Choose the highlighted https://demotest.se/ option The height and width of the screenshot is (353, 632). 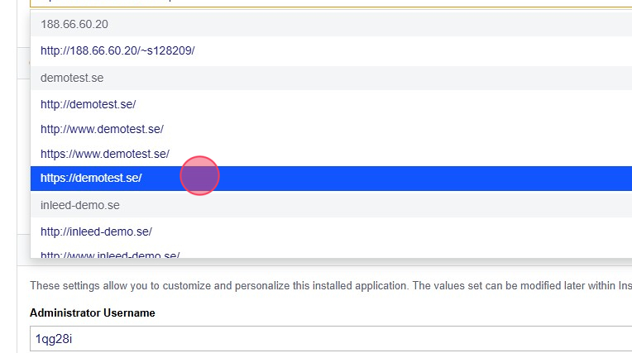91,178
